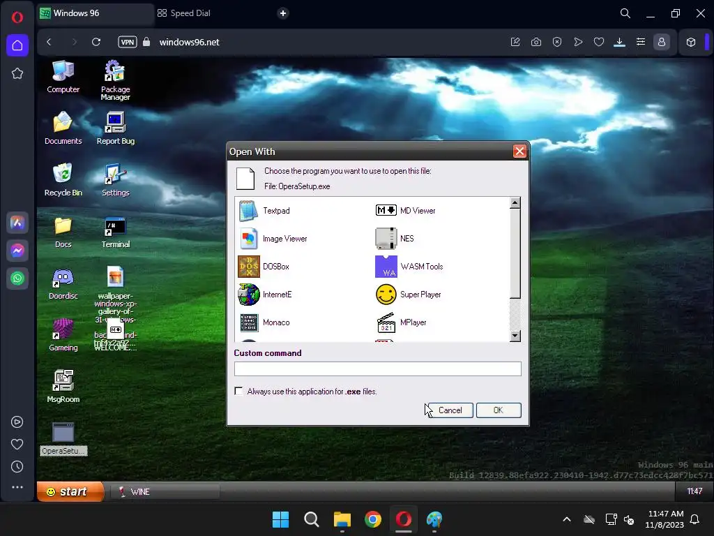This screenshot has width=714, height=536.
Task: Open the Windows 96 start menu
Action: (70, 491)
